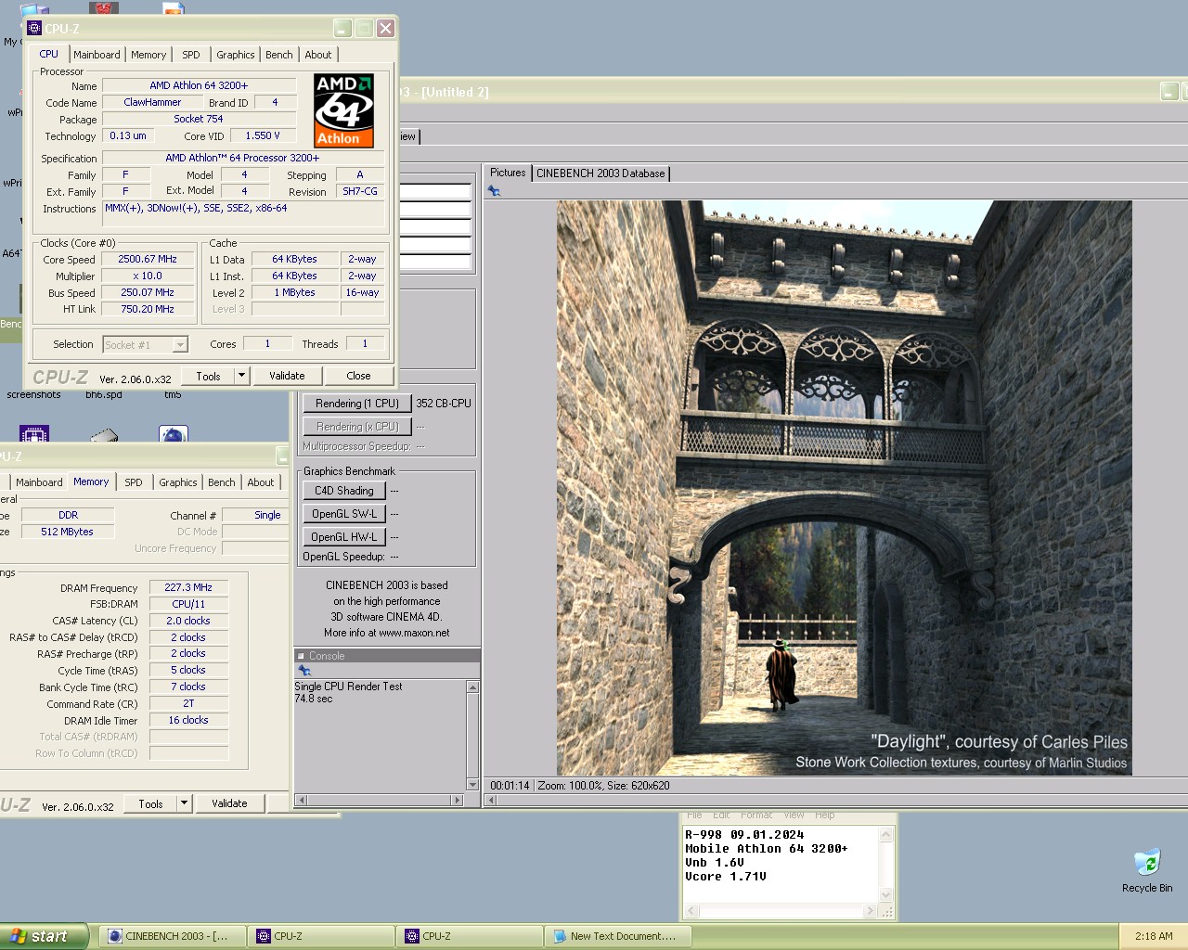The image size is (1188, 950).
Task: Click Validate button in top CPU-Z
Action: pyautogui.click(x=287, y=376)
